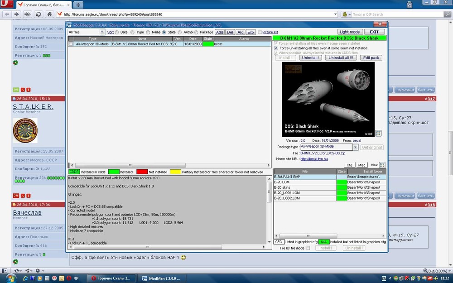Select the Name sort radio button
The height and width of the screenshot is (283, 453).
click(x=148, y=32)
